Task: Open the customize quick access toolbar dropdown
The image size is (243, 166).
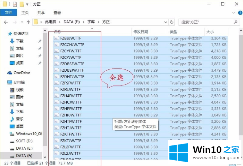Action: point(27,4)
